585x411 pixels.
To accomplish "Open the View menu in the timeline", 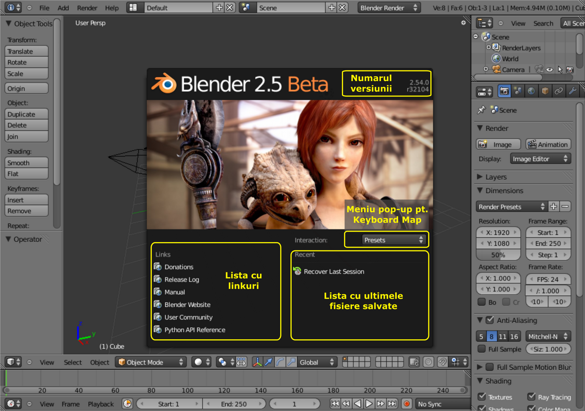I will coord(46,404).
